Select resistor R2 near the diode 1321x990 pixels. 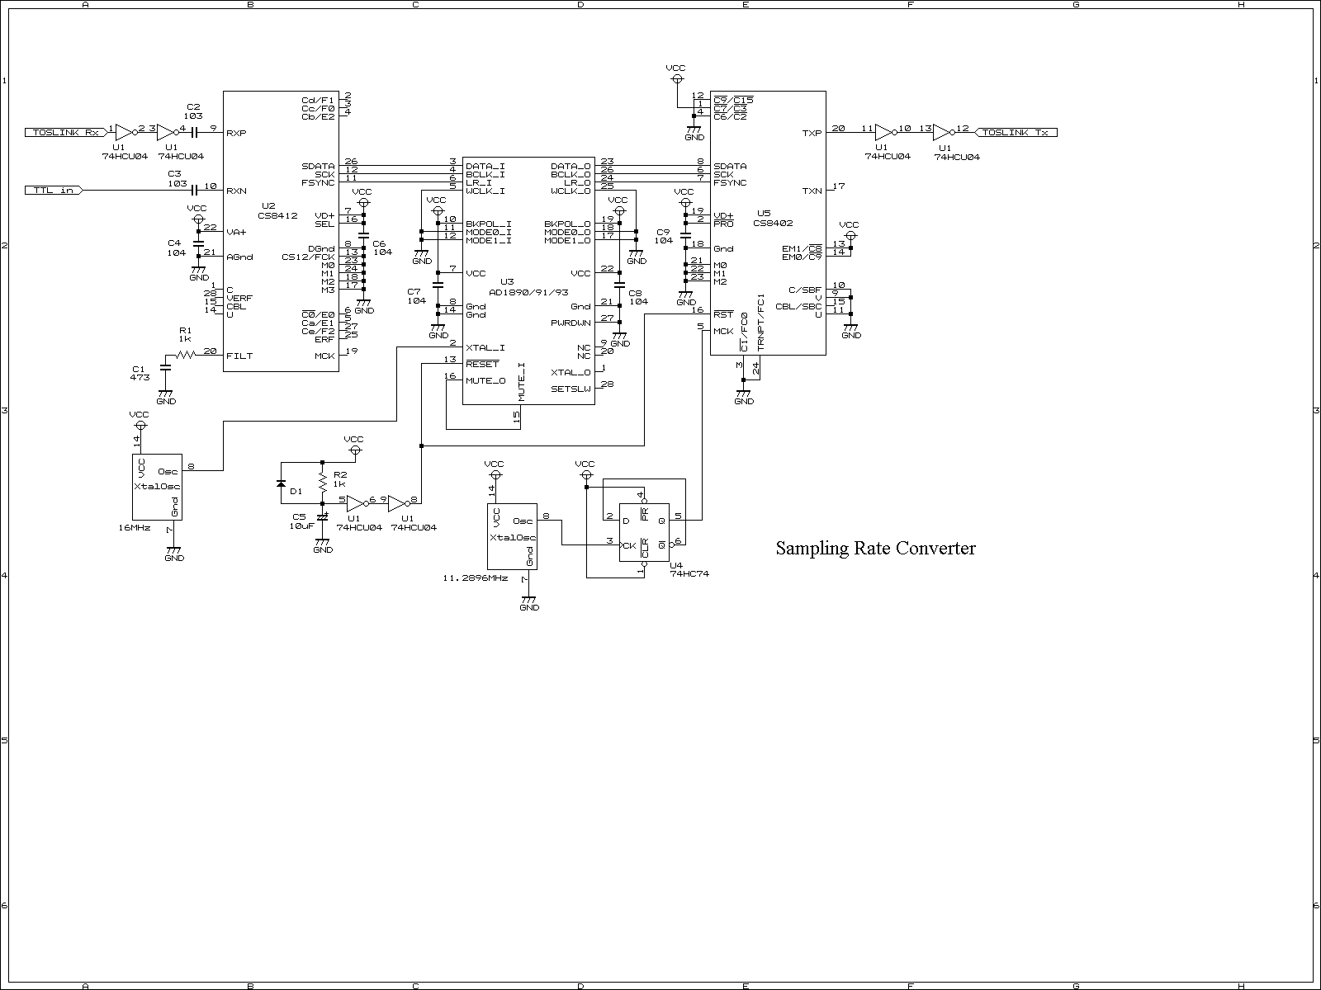322,483
